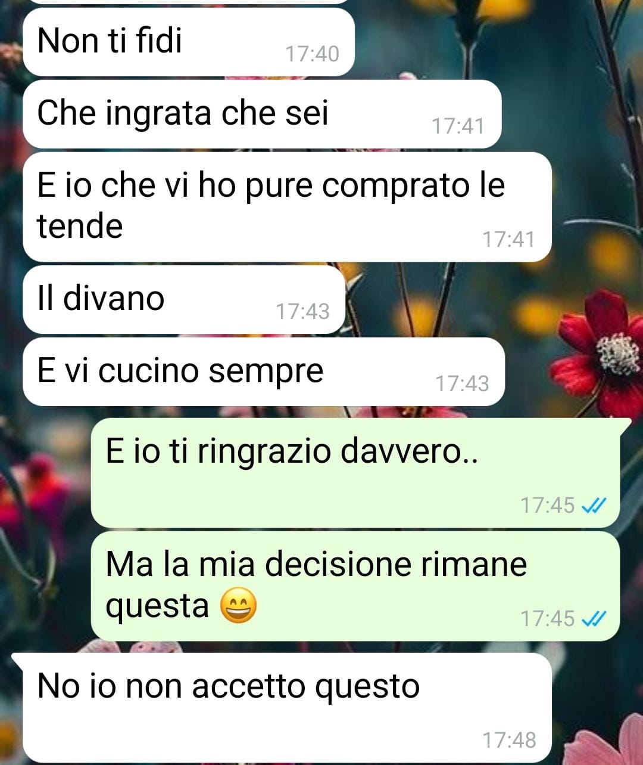The width and height of the screenshot is (643, 765).
Task: Tap the 17:40 timestamp on the first message
Action: (312, 54)
